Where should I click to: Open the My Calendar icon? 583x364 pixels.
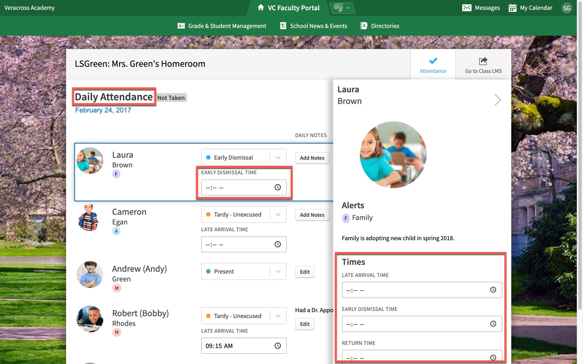pos(513,8)
